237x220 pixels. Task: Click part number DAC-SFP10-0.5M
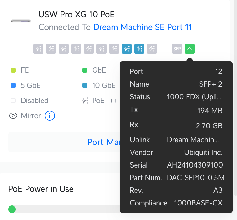coord(196,178)
